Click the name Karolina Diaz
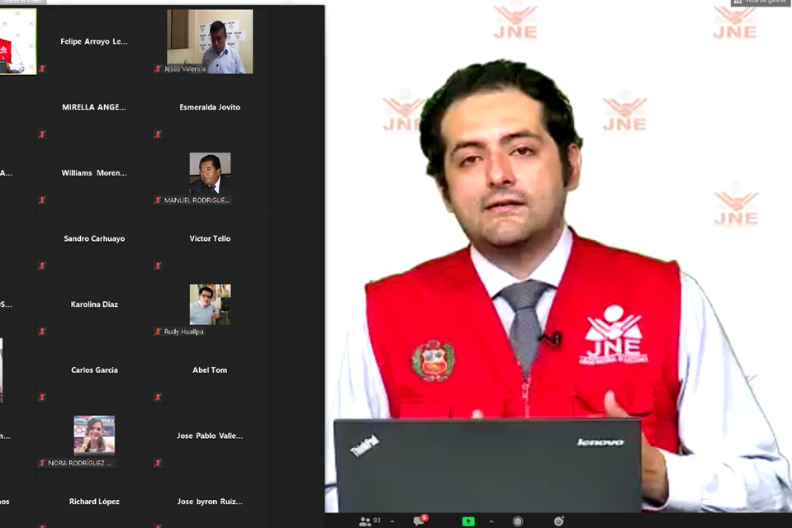792x528 pixels. coord(94,304)
